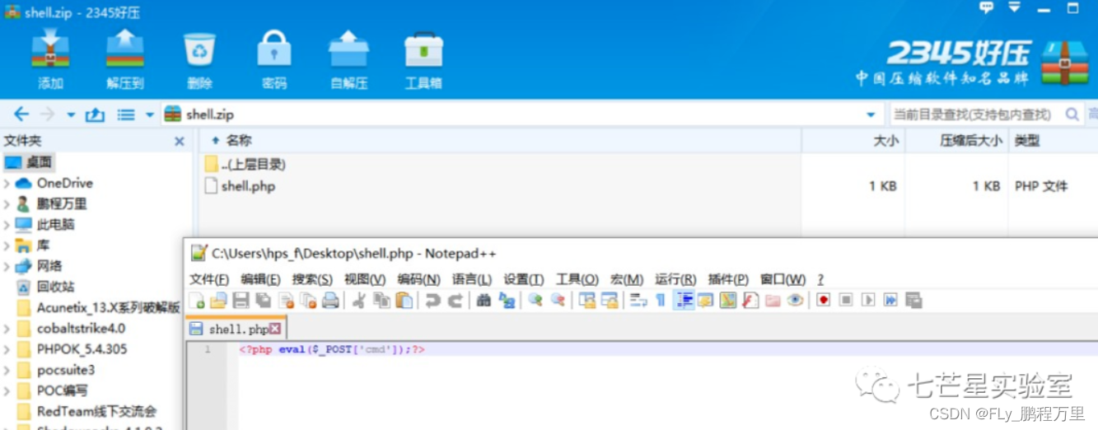Select the ..(上层目录) parent folder row
The image size is (1098, 430).
pyautogui.click(x=245, y=165)
